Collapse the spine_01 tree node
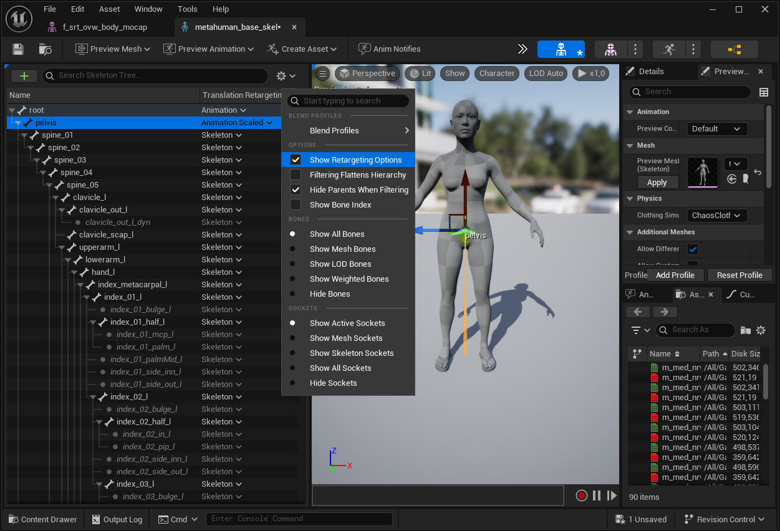This screenshot has width=780, height=531. coord(24,135)
